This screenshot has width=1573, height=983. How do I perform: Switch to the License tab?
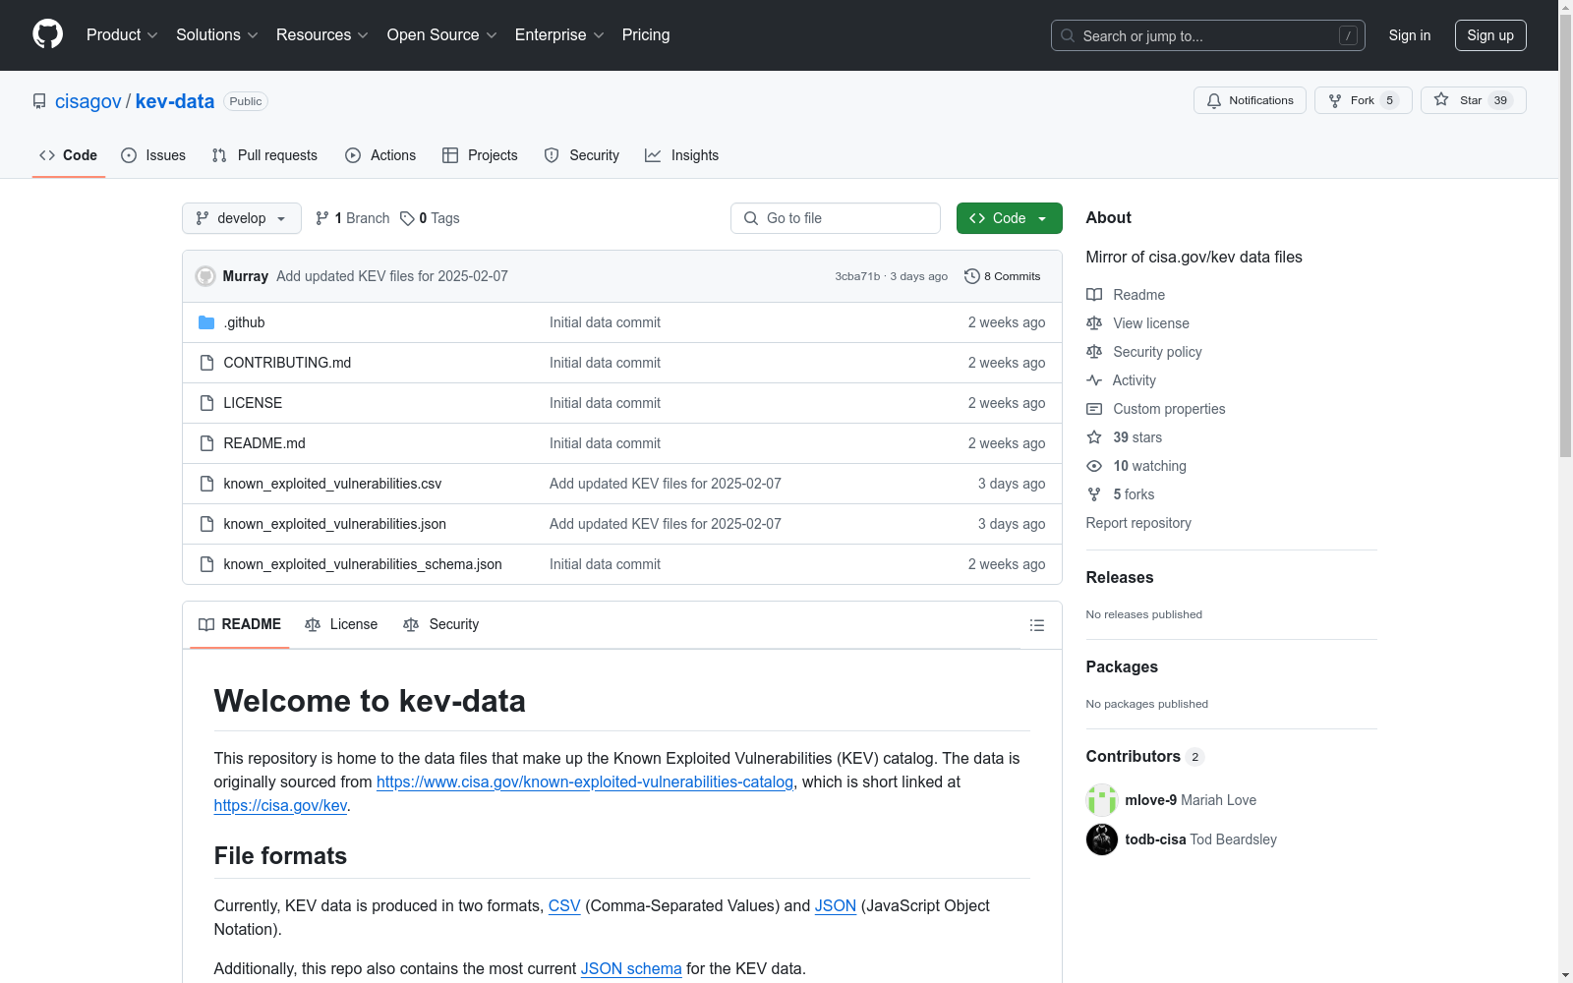(x=341, y=624)
